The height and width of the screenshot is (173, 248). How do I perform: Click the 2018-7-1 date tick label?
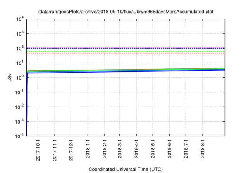pyautogui.click(x=186, y=149)
